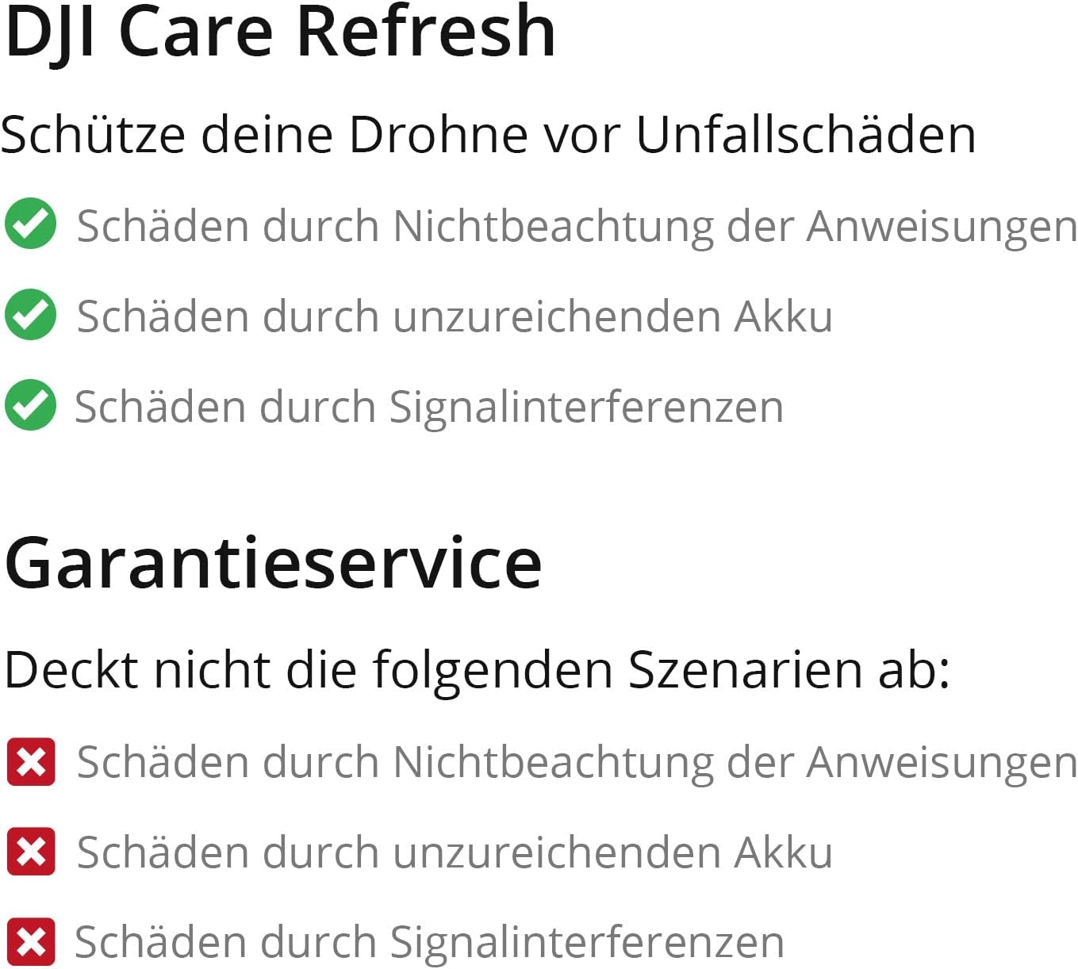Viewport: 1078px width, 969px height.
Task: Click the green checkmark beside Signalinterferenzen
Action: coord(30,405)
